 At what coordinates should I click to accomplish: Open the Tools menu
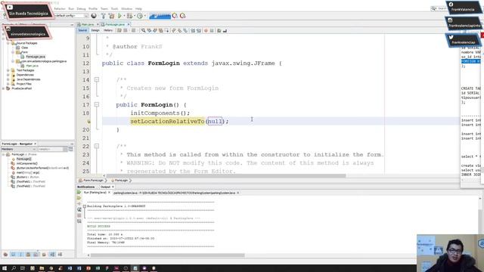[114, 8]
